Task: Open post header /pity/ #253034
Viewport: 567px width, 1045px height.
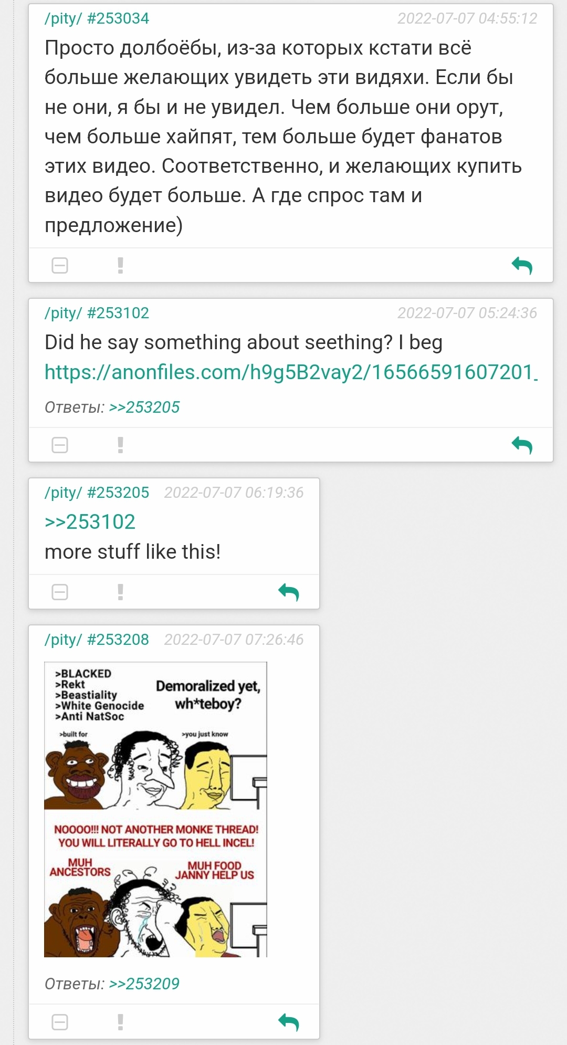Action: [x=97, y=18]
